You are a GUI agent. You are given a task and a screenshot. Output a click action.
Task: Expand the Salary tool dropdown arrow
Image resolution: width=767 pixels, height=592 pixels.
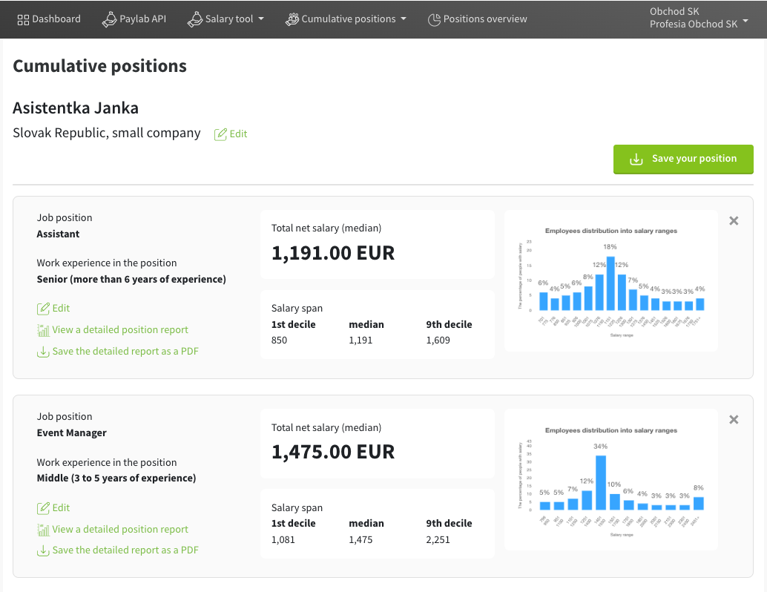click(x=260, y=19)
